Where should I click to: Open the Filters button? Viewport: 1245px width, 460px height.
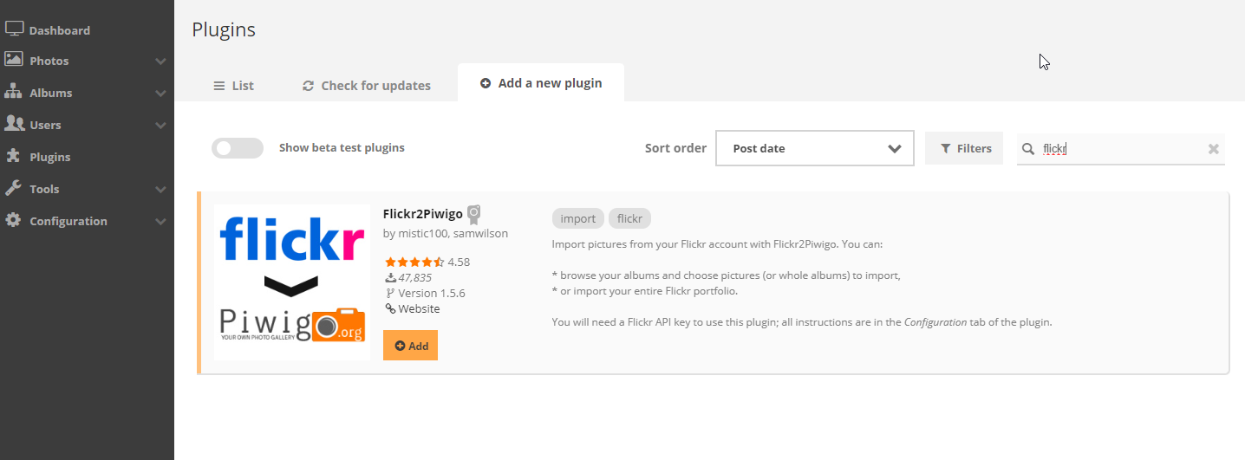(x=964, y=148)
